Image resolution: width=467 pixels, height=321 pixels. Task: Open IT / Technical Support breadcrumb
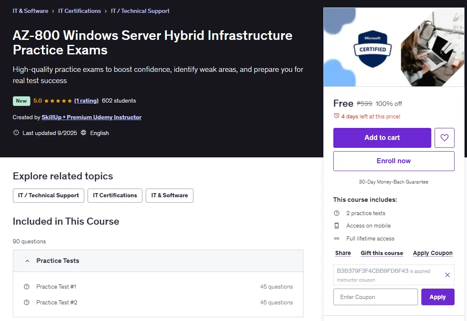point(140,11)
